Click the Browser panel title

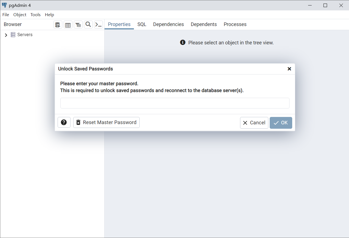[13, 24]
